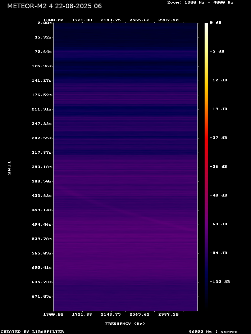The image size is (251, 334).
Task: Click the title 'METEOR-M2 4 22-08-2025 06'
Action: point(55,6)
